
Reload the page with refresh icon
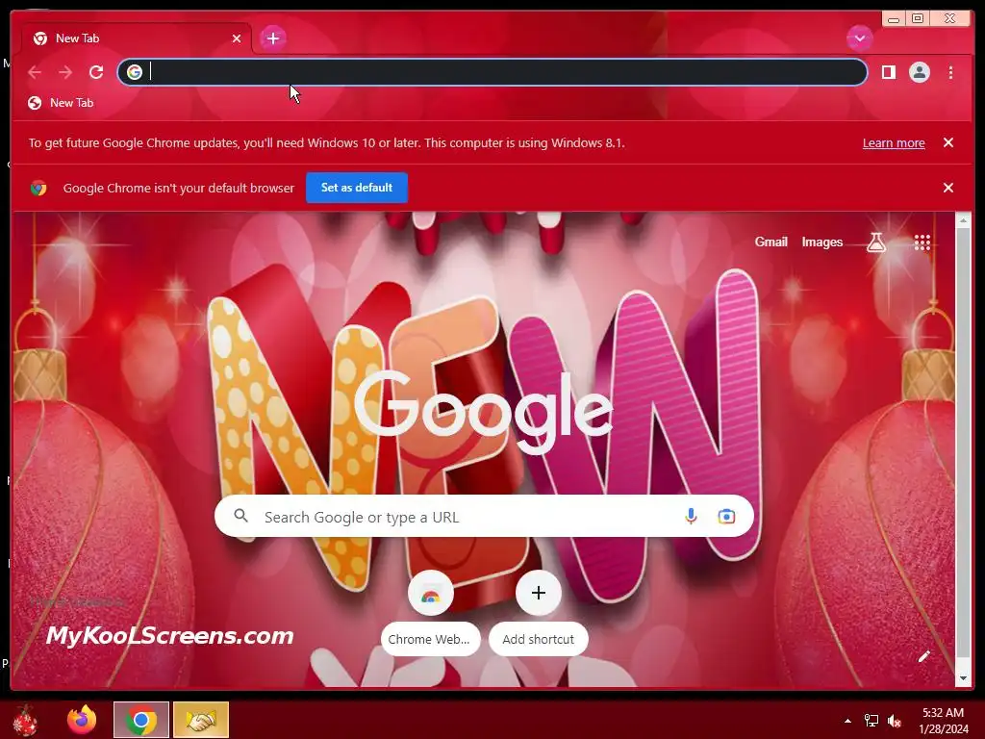(x=96, y=72)
